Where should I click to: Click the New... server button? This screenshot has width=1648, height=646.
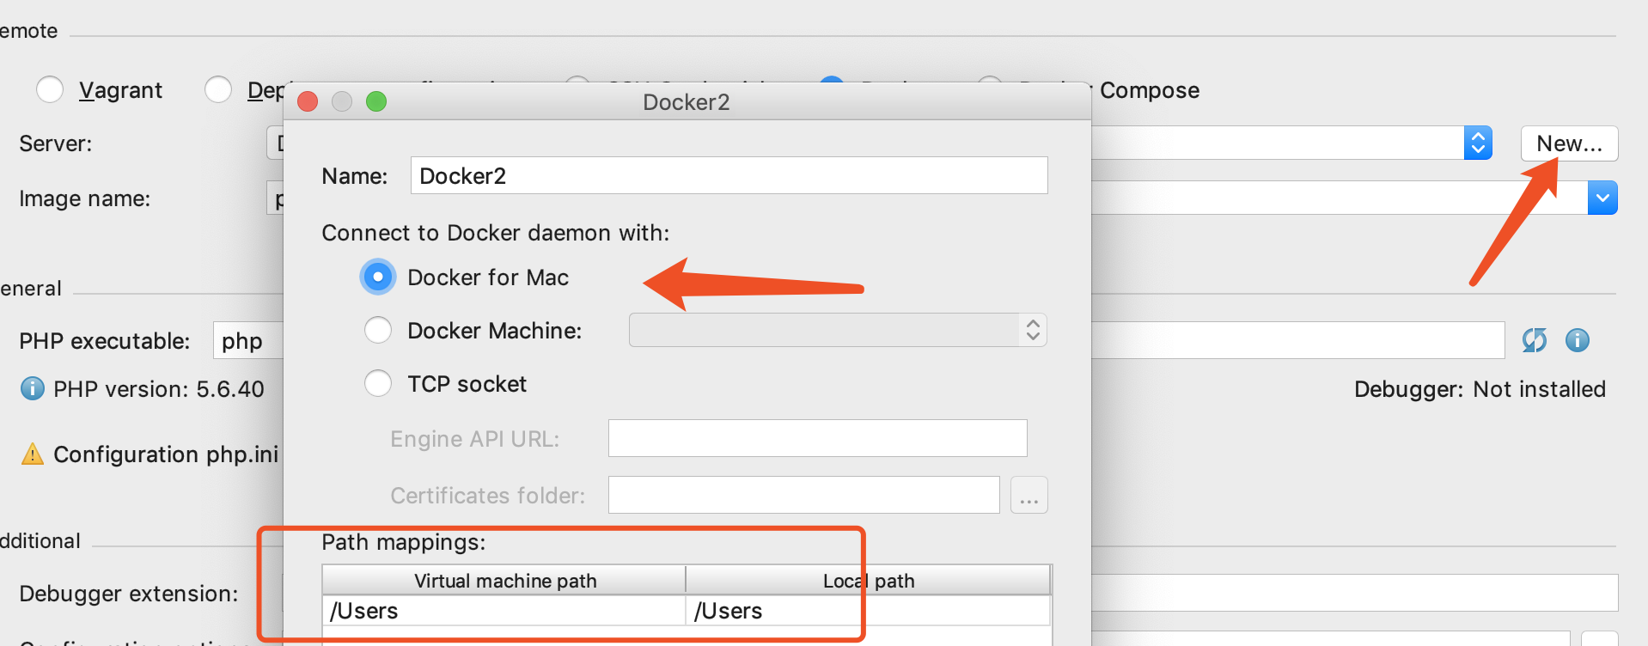click(1569, 143)
